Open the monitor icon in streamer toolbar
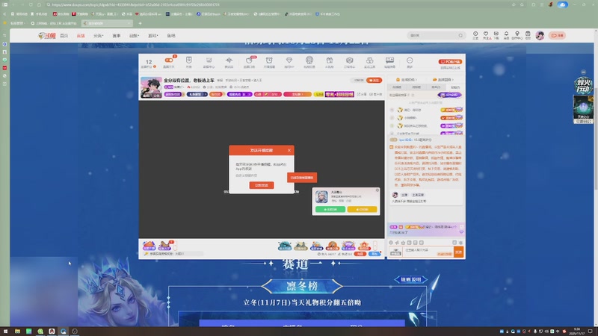The height and width of the screenshot is (336, 598). pos(209,60)
